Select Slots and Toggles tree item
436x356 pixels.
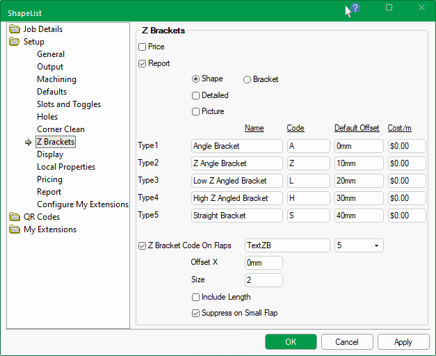coord(69,104)
